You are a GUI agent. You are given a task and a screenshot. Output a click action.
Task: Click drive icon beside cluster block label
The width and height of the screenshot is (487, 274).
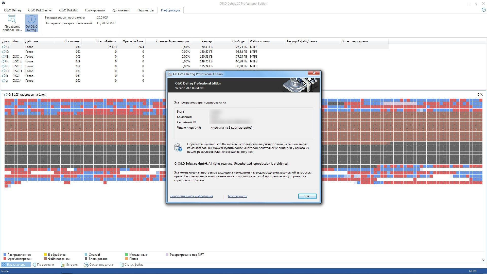(x=6, y=95)
